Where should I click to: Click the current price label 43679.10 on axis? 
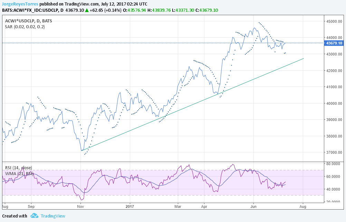click(x=334, y=43)
